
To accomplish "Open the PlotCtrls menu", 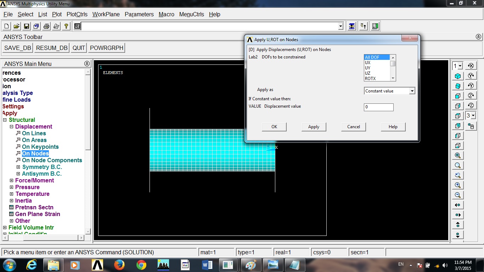I will [77, 14].
